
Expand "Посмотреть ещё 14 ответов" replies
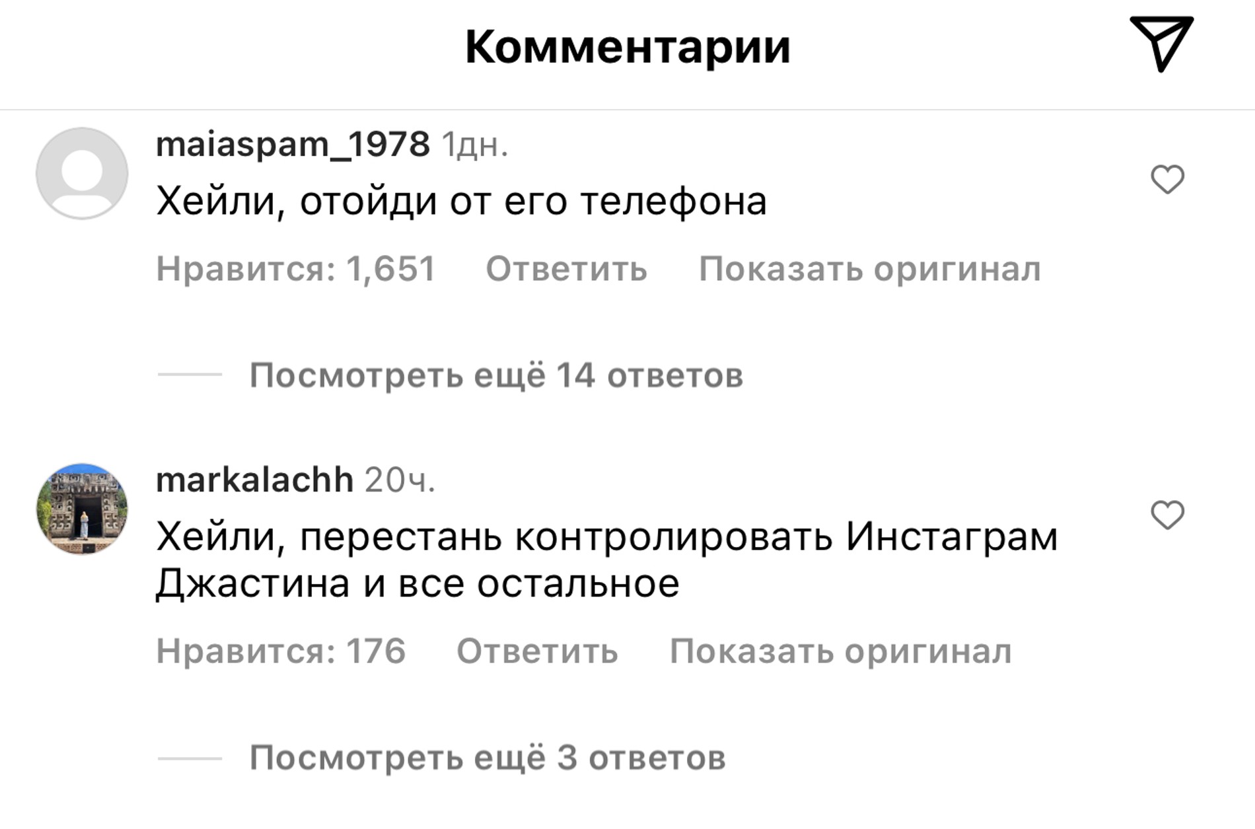[496, 375]
